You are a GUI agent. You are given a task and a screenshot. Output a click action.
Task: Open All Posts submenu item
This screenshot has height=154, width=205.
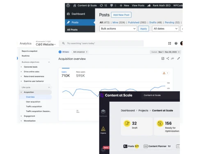(72, 30)
